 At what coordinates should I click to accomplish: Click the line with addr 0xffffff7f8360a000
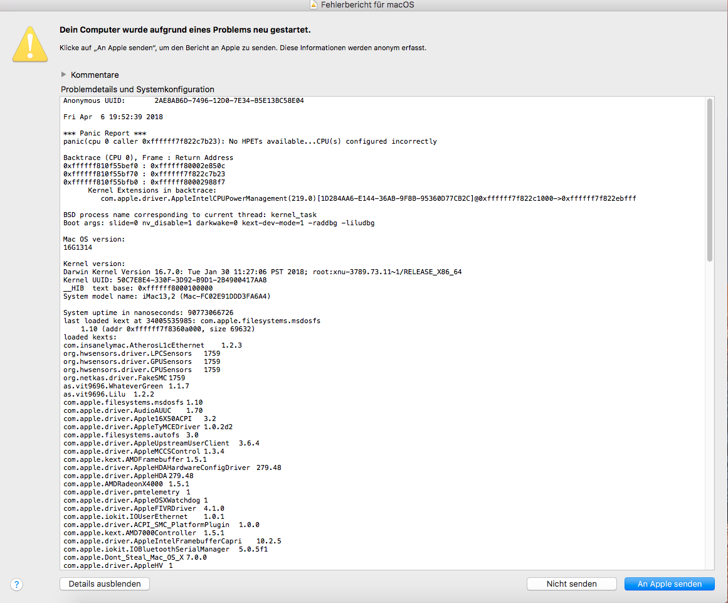[167, 329]
